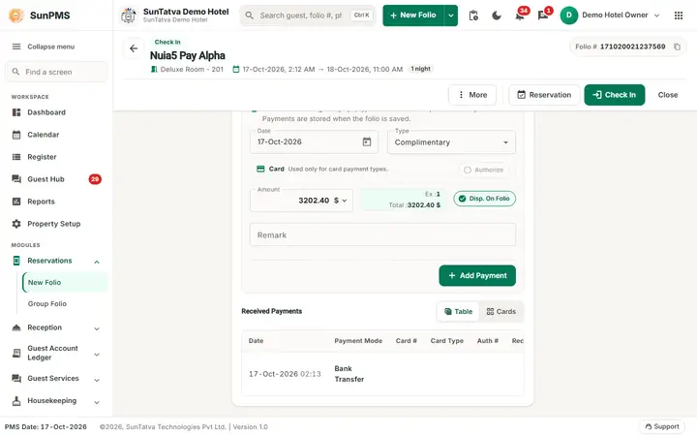697x436 pixels.
Task: Open the More actions button
Action: (x=472, y=95)
